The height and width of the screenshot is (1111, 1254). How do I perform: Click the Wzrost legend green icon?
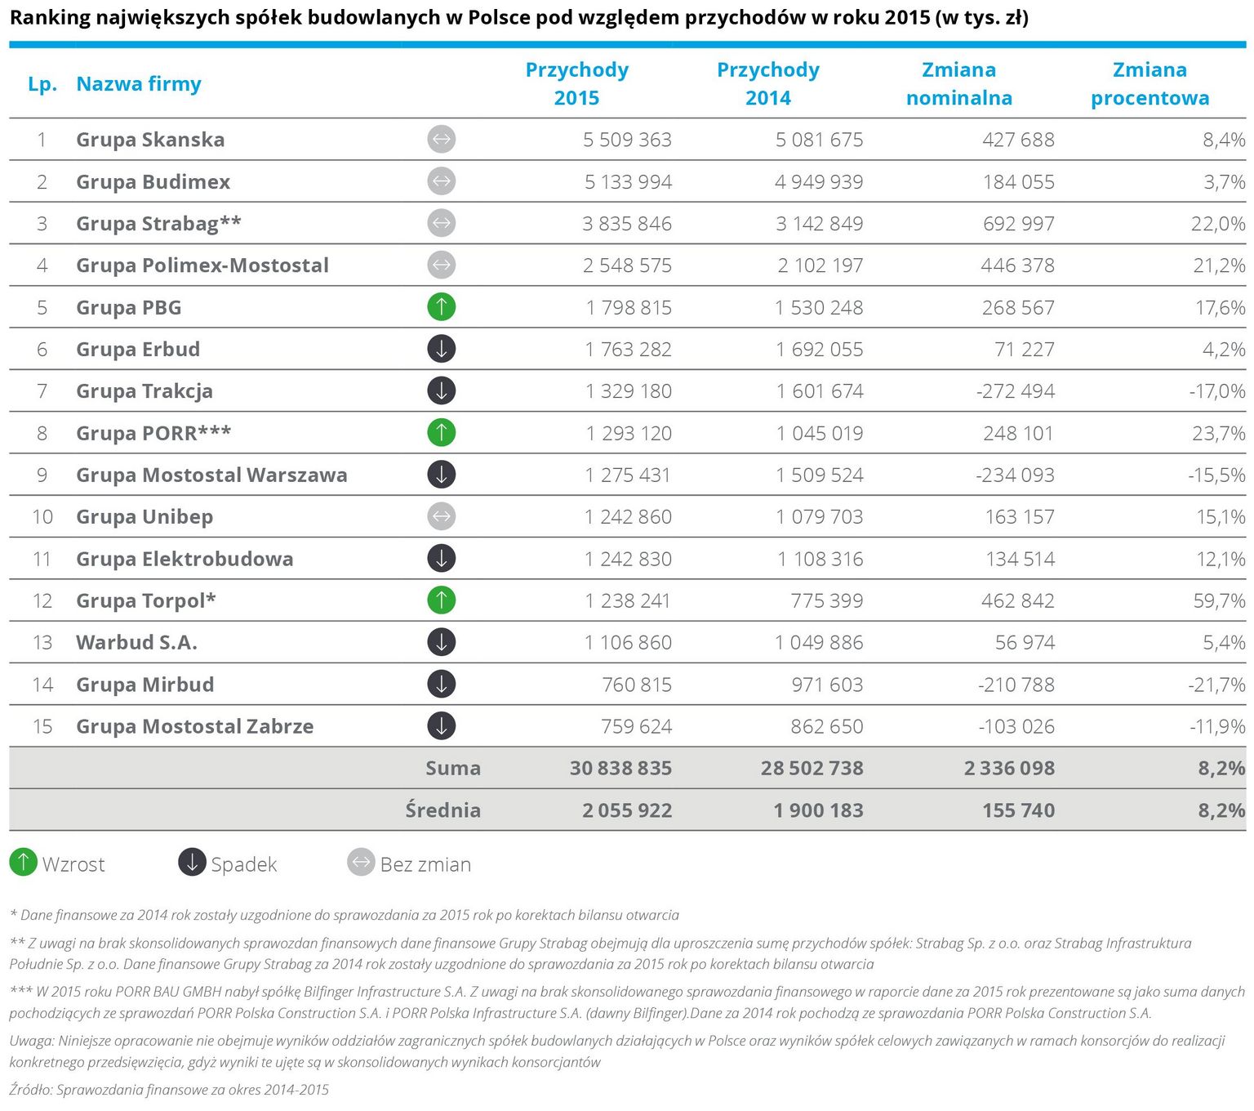[24, 862]
